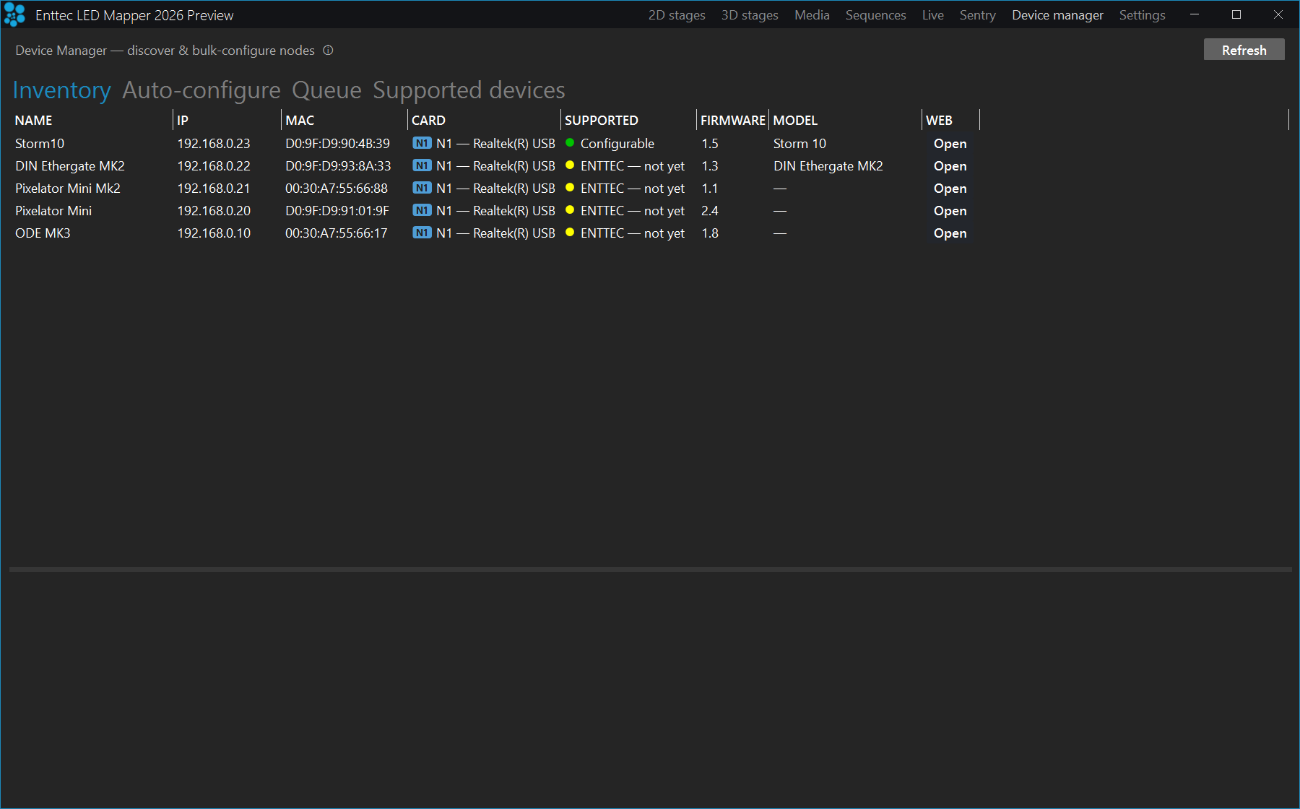Sort by the IP column header
Screen dimensions: 1300x809
click(x=227, y=121)
